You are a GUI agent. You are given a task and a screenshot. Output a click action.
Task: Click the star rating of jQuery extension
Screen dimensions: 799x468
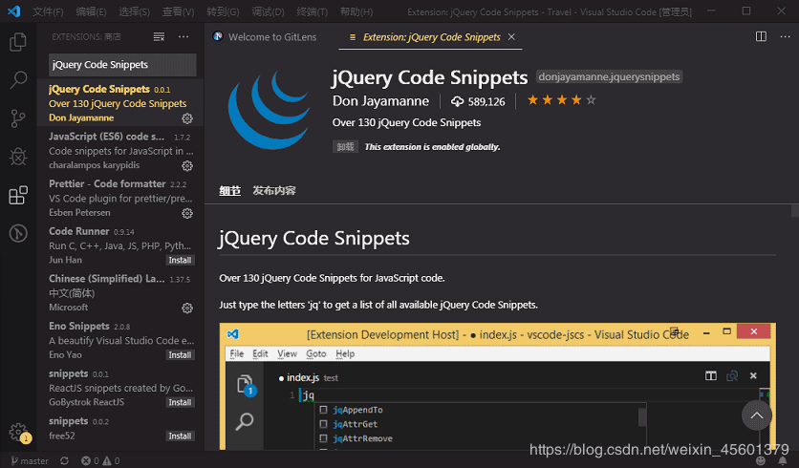tap(561, 100)
